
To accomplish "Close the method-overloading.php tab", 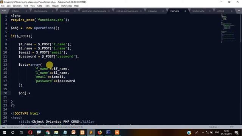I will point(141,11).
